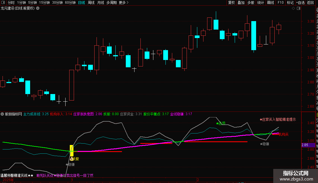Click the 标记 mark button
The height and width of the screenshot is (183, 318).
(x=290, y=3)
